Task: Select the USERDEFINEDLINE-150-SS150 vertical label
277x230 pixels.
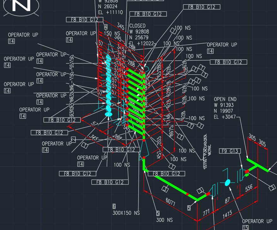Action: tap(72, 86)
